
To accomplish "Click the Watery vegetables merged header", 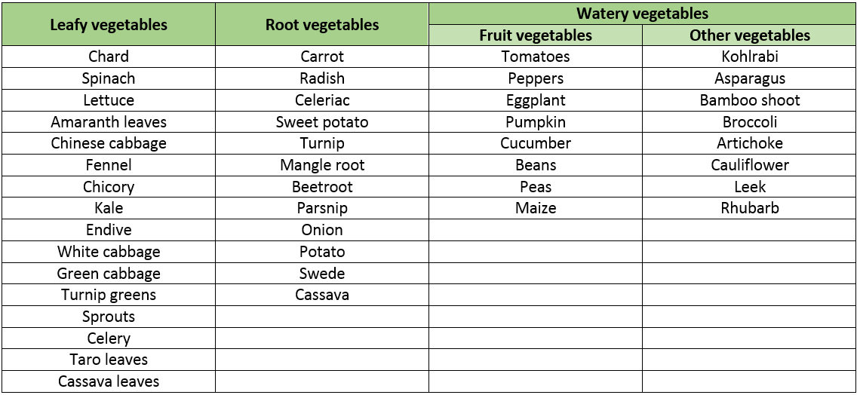I will [x=642, y=14].
